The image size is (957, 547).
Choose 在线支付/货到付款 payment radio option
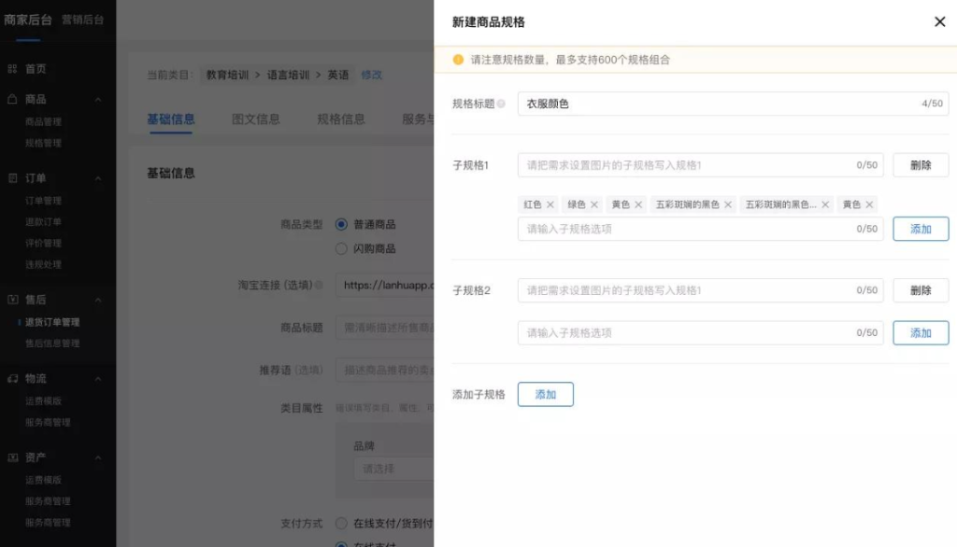(341, 524)
